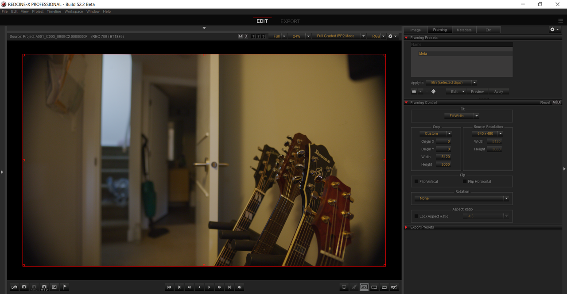Switch to the Metadata tab
The image size is (567, 294).
pyautogui.click(x=464, y=30)
